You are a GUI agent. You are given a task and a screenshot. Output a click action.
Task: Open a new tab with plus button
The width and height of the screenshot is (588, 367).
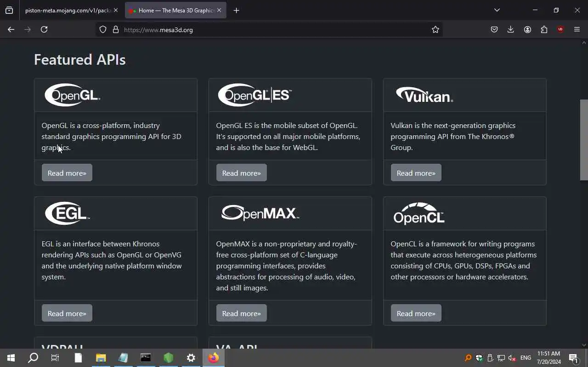click(x=236, y=10)
